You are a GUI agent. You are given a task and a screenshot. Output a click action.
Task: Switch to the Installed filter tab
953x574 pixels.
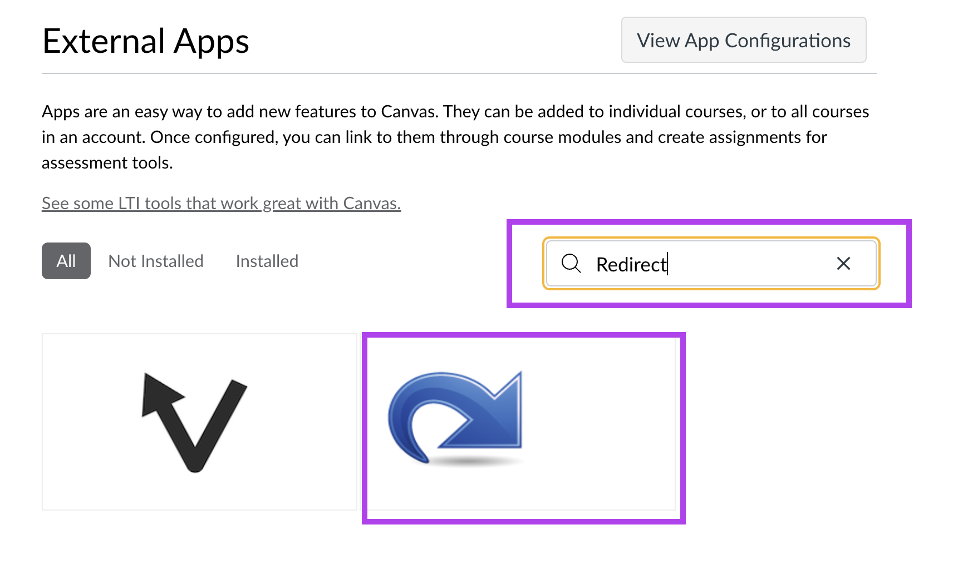tap(267, 261)
